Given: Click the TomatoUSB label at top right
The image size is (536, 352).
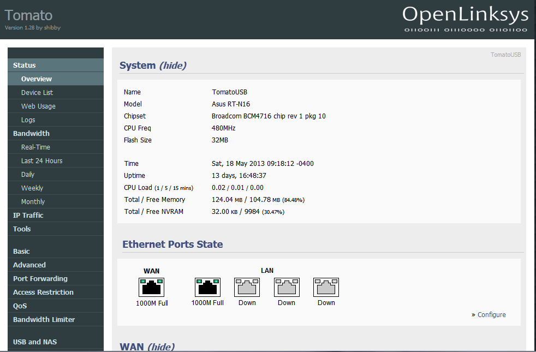Looking at the screenshot, I should (x=505, y=55).
